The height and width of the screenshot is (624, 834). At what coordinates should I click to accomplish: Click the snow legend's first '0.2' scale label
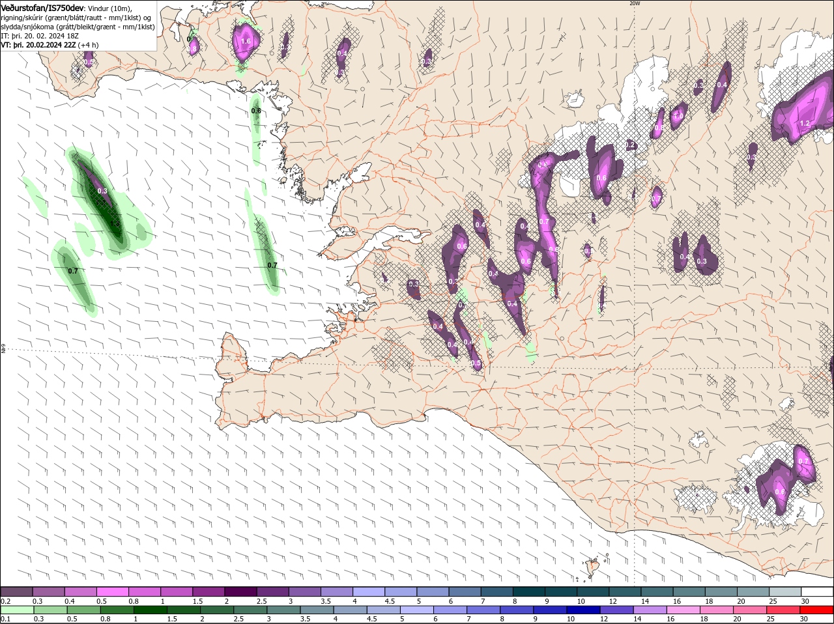[x=5, y=601]
